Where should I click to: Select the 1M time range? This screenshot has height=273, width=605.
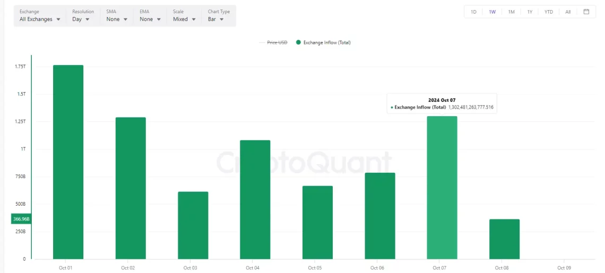pos(511,12)
